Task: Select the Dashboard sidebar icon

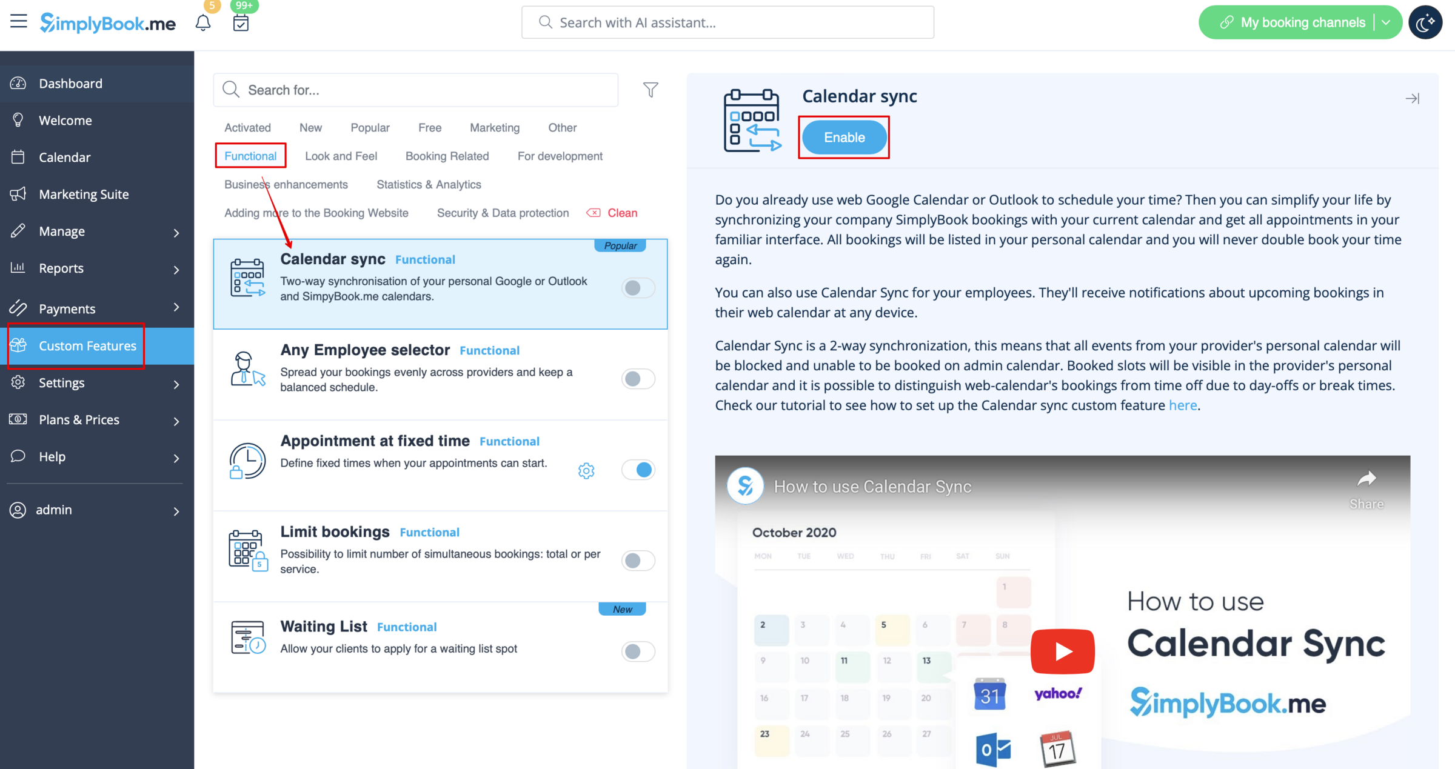Action: coord(18,83)
